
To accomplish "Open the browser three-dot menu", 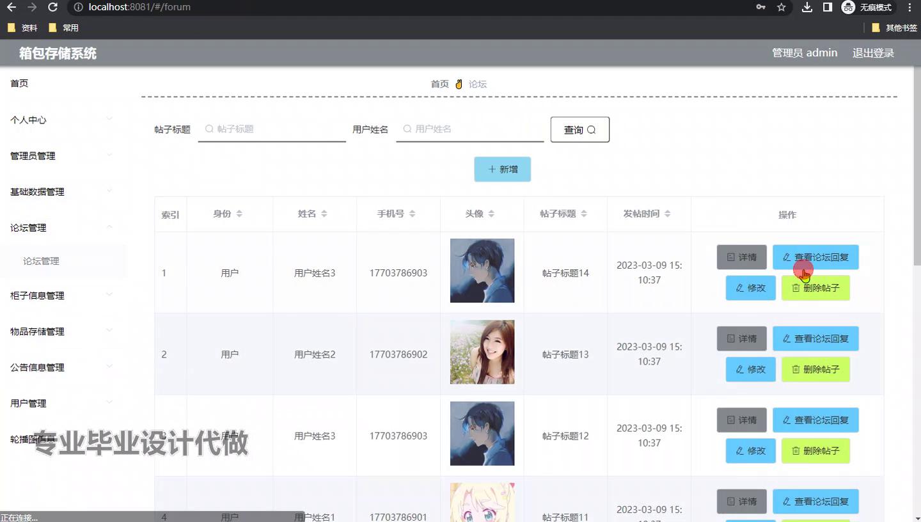I will [910, 7].
